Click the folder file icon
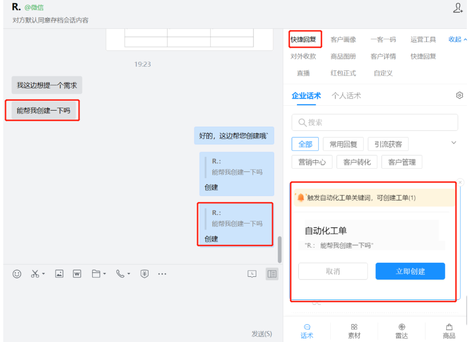Image resolution: width=469 pixels, height=342 pixels. coord(96,274)
